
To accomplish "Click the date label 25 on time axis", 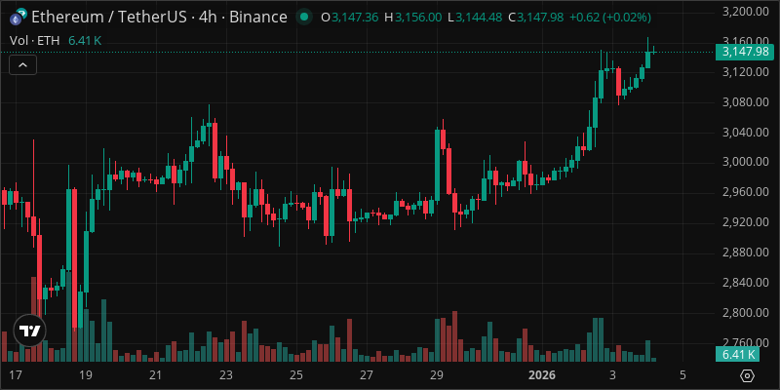I will tap(296, 374).
